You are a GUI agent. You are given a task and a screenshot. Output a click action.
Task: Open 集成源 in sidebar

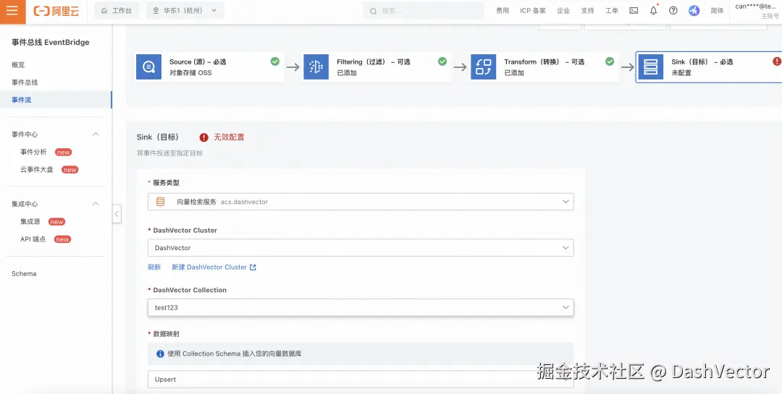coord(30,222)
